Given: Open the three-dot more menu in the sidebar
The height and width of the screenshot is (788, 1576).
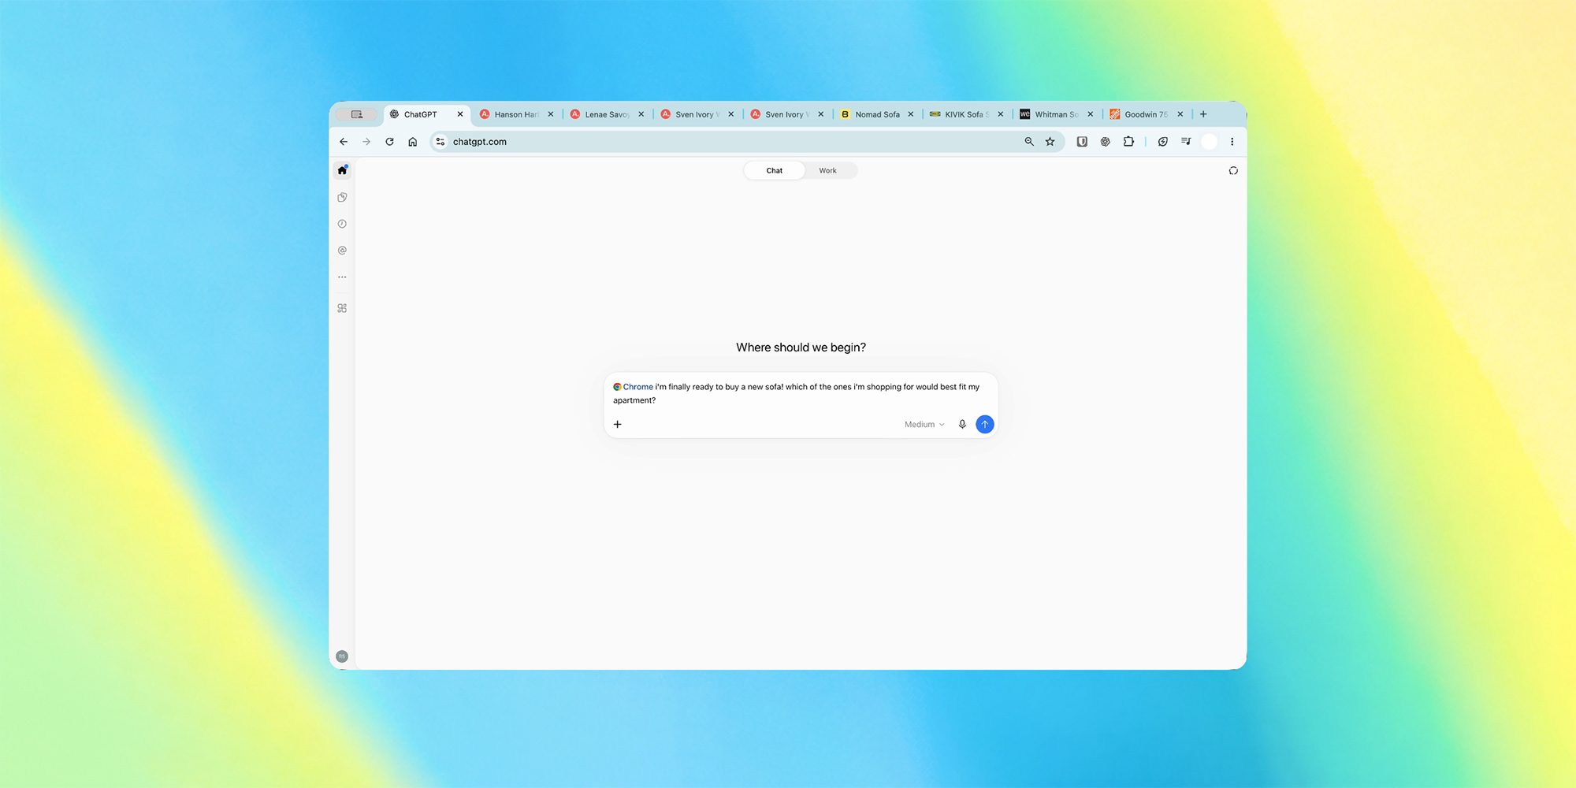Looking at the screenshot, I should pos(342,277).
